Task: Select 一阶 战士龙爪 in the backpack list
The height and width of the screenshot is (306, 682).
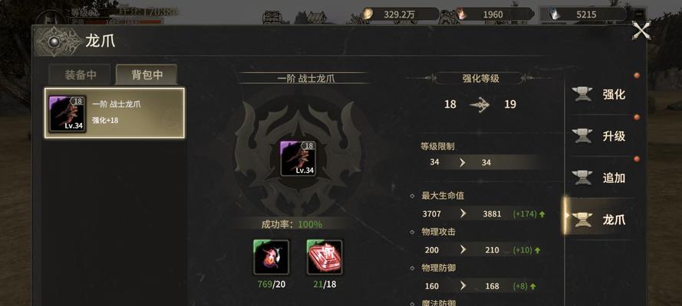Action: click(114, 113)
